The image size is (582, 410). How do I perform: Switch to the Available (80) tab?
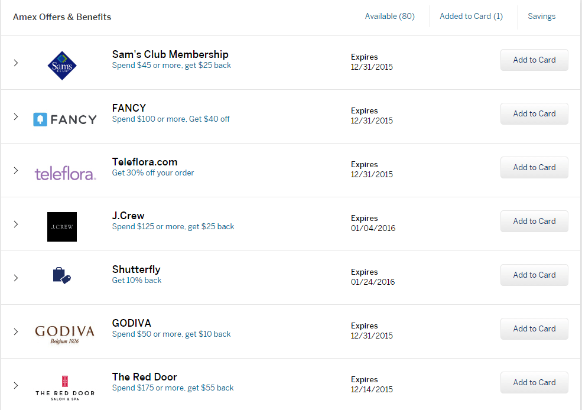[x=390, y=17]
